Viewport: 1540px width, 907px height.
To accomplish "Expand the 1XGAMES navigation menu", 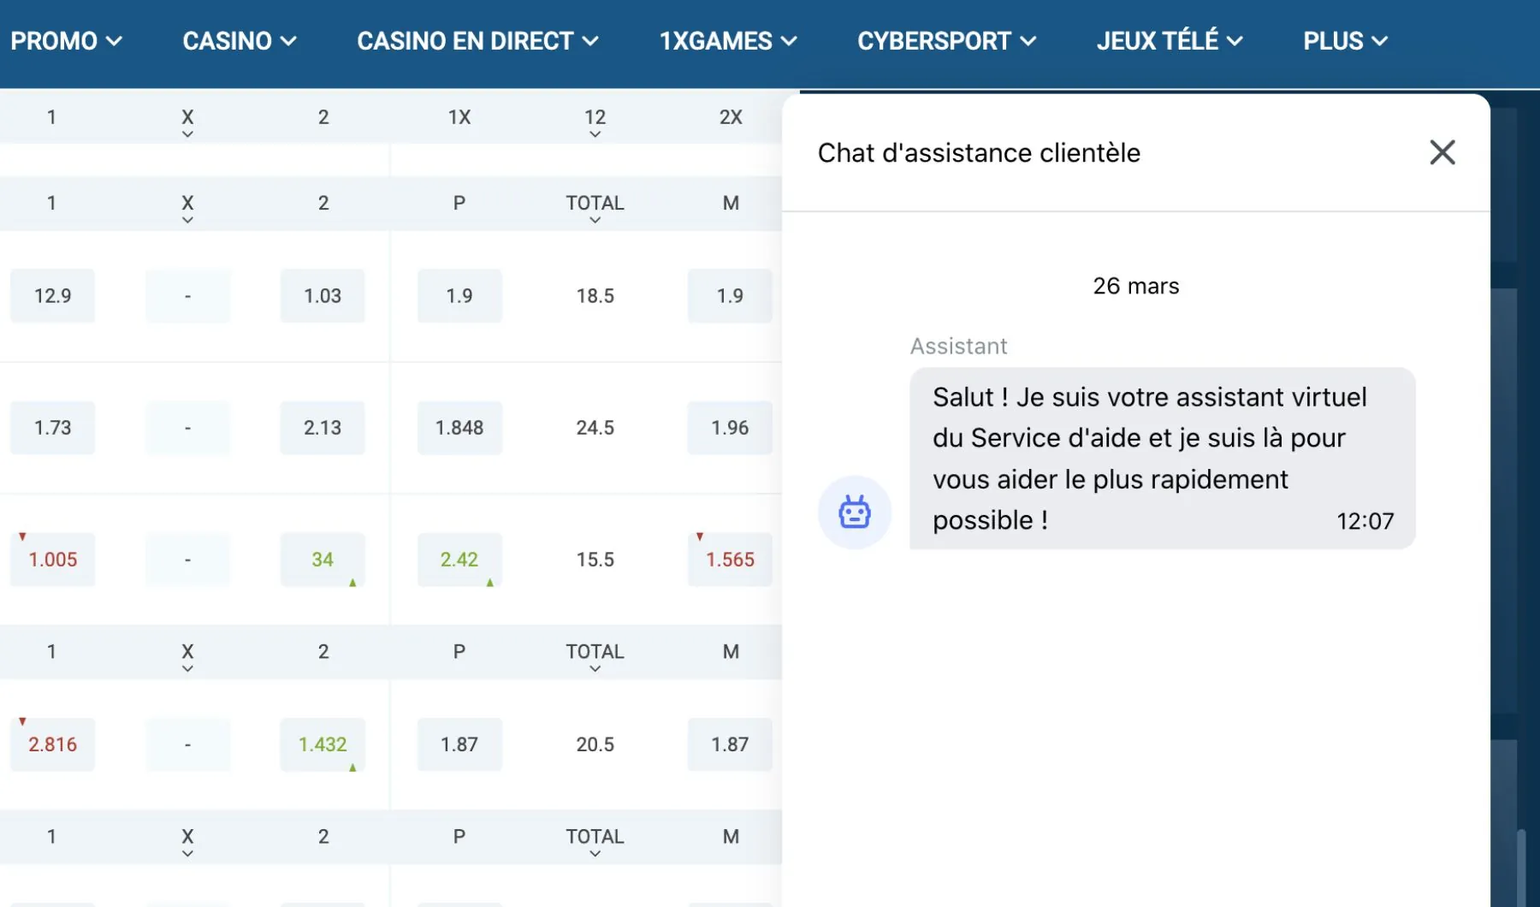I will tap(727, 40).
